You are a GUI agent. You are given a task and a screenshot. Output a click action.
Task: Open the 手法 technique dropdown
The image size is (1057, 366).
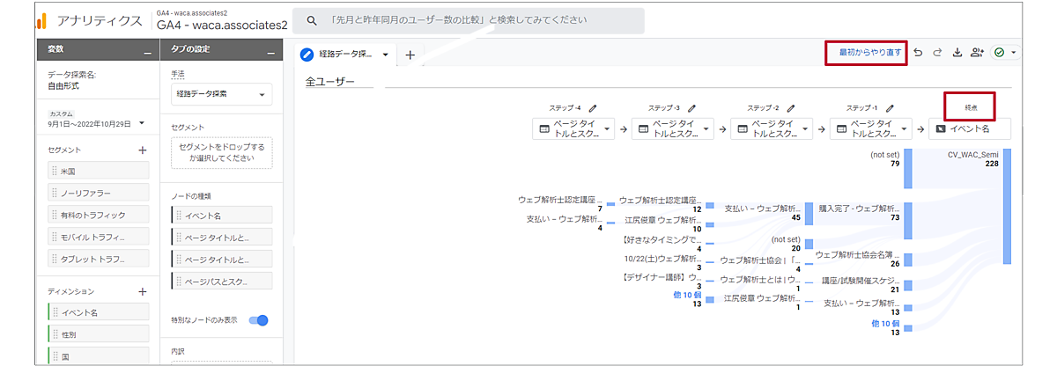coord(222,95)
